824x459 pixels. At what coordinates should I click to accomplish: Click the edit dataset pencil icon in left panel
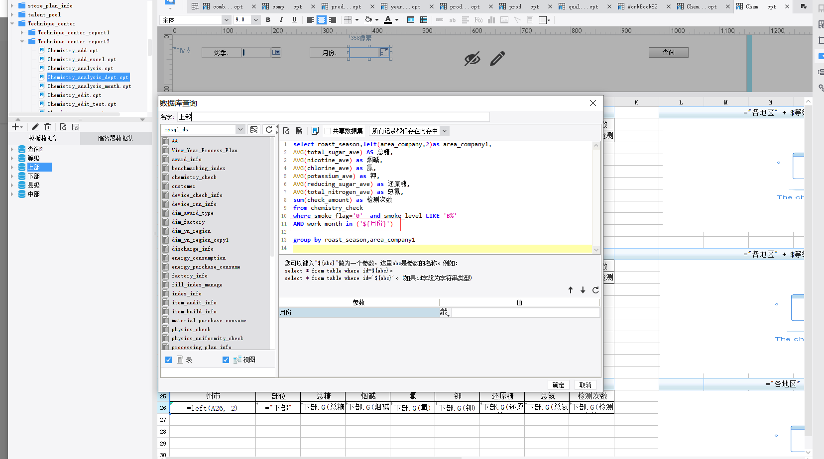pyautogui.click(x=35, y=127)
